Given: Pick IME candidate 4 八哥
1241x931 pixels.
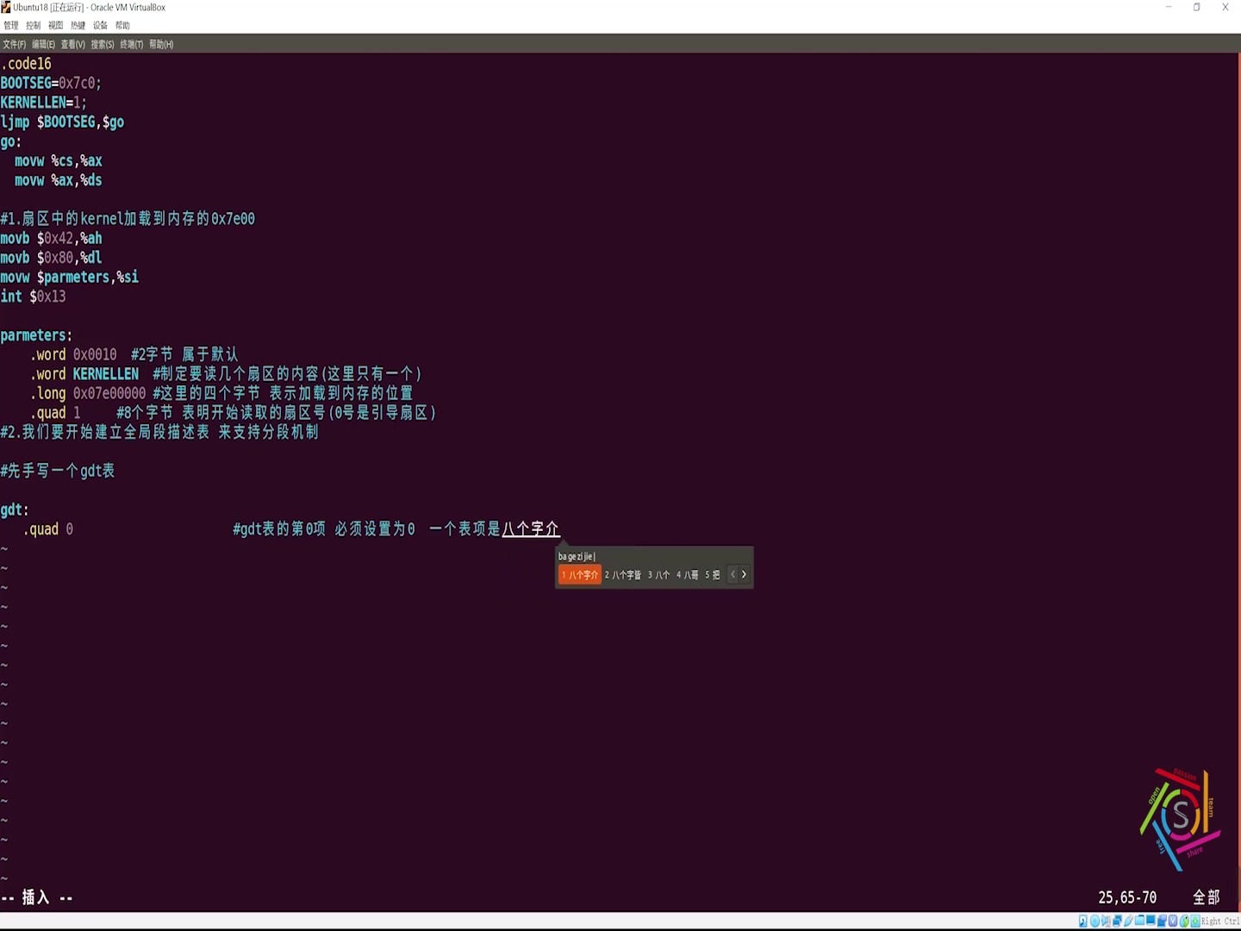Looking at the screenshot, I should [688, 575].
